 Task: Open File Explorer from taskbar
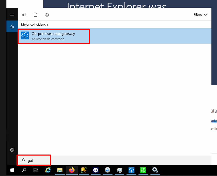pos(60,170)
